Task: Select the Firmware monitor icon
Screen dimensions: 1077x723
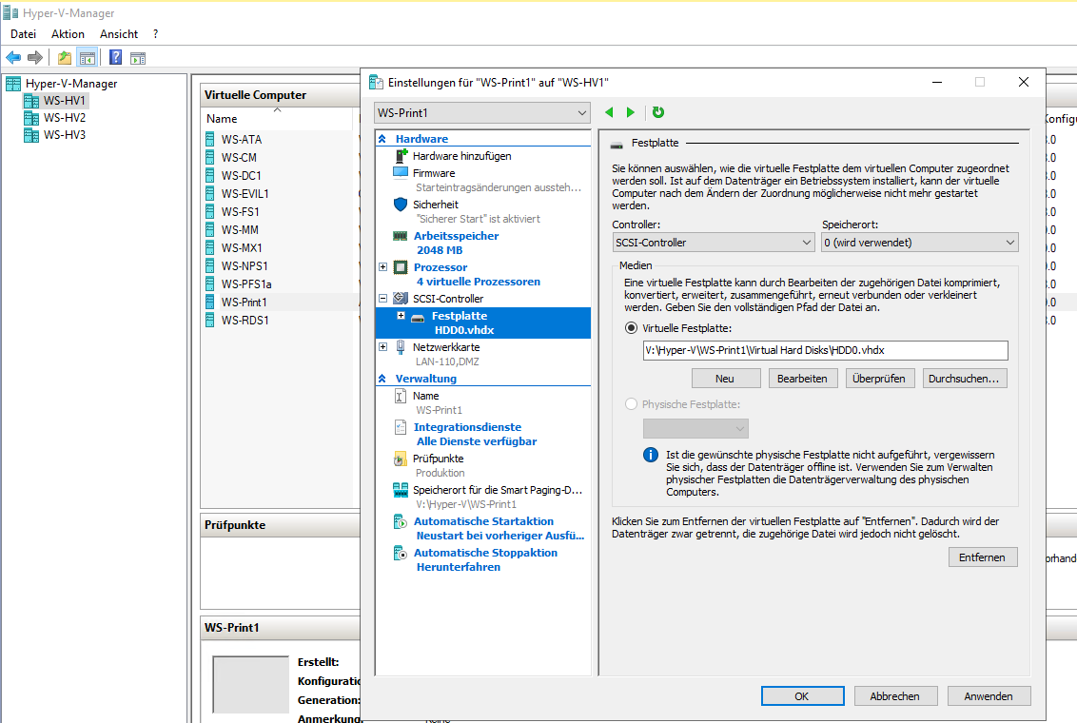Action: [x=401, y=172]
